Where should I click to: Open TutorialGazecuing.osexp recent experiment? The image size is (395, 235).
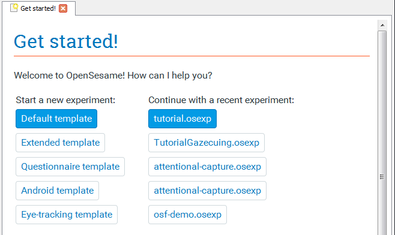click(207, 143)
